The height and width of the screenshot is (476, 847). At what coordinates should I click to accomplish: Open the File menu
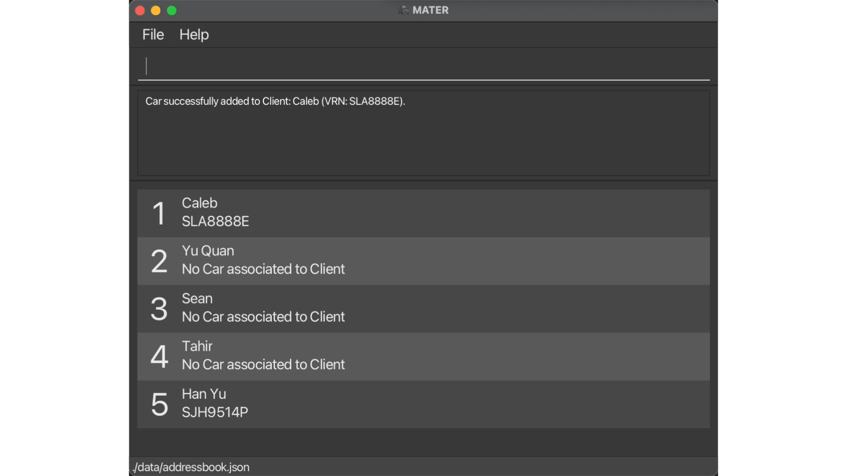tap(153, 34)
